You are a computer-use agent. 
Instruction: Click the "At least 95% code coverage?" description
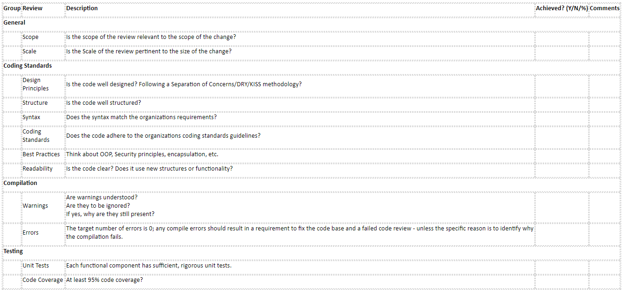pos(104,280)
